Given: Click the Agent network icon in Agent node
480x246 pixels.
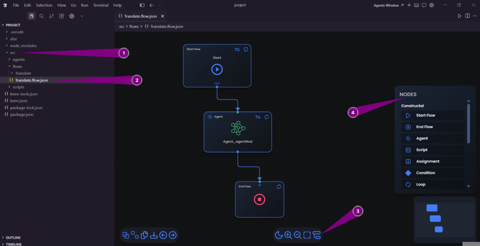Looking at the screenshot, I should [x=238, y=128].
